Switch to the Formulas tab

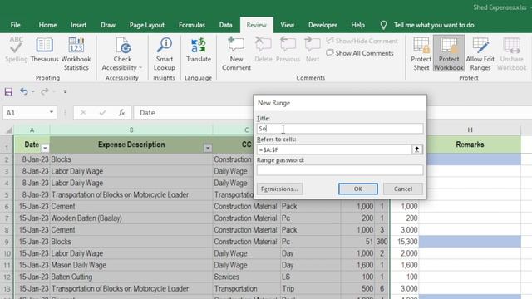click(192, 25)
